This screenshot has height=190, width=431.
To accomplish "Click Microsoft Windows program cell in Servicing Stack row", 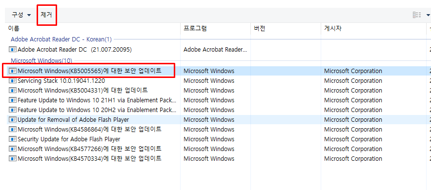I will [209, 80].
